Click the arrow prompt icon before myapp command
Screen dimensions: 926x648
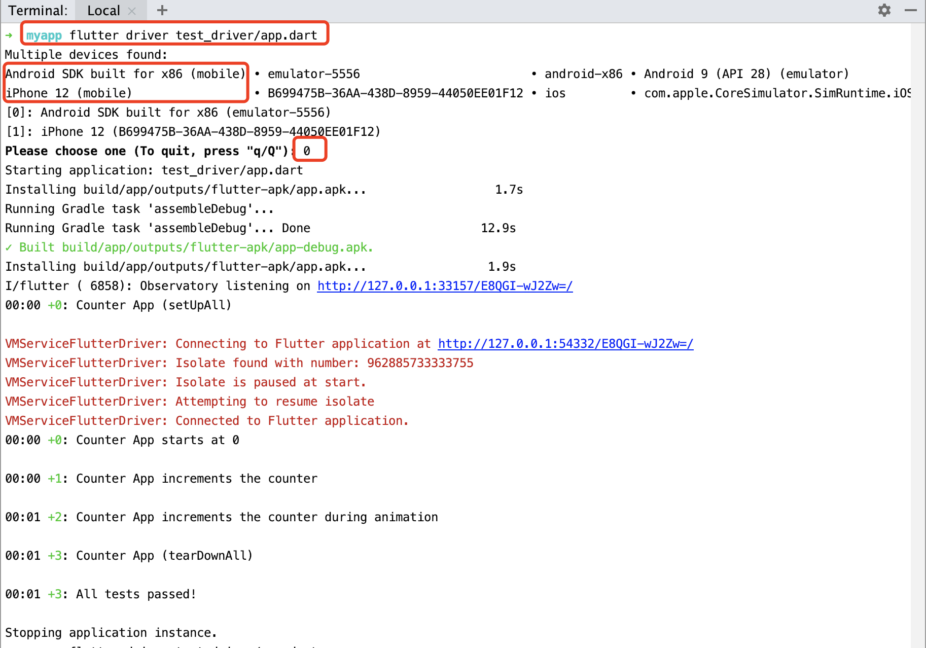[x=9, y=35]
